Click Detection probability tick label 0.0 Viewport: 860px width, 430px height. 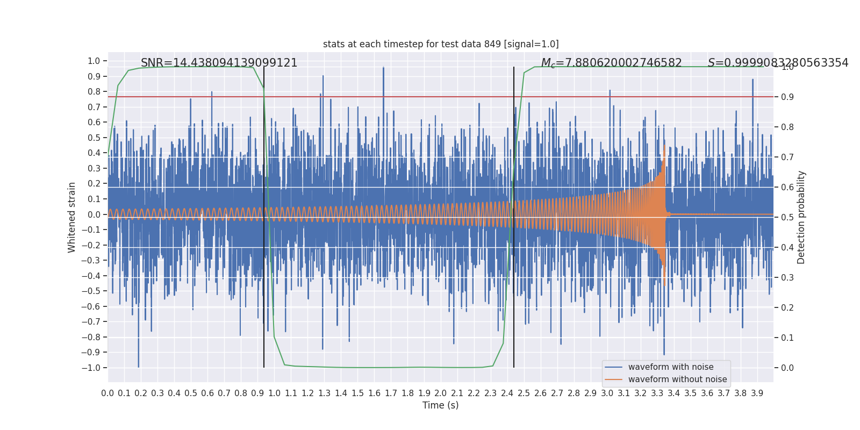click(787, 368)
